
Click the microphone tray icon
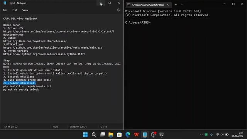click(211, 135)
